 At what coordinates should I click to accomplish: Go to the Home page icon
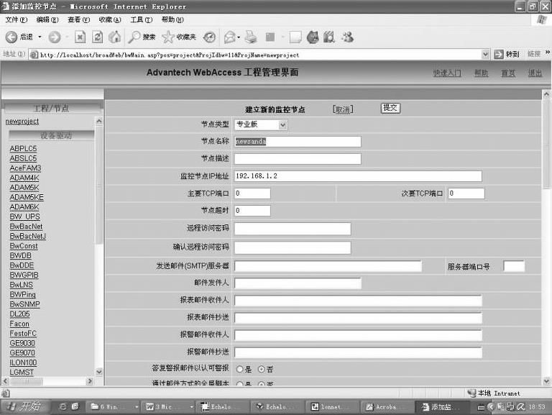114,37
